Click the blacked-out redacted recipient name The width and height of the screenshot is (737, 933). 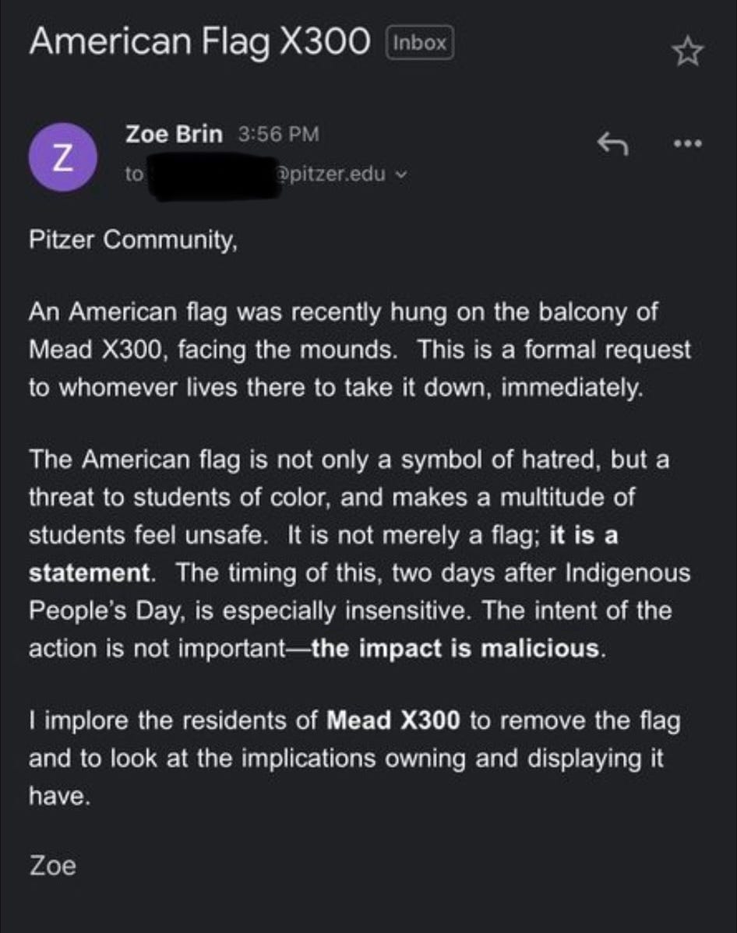point(210,176)
